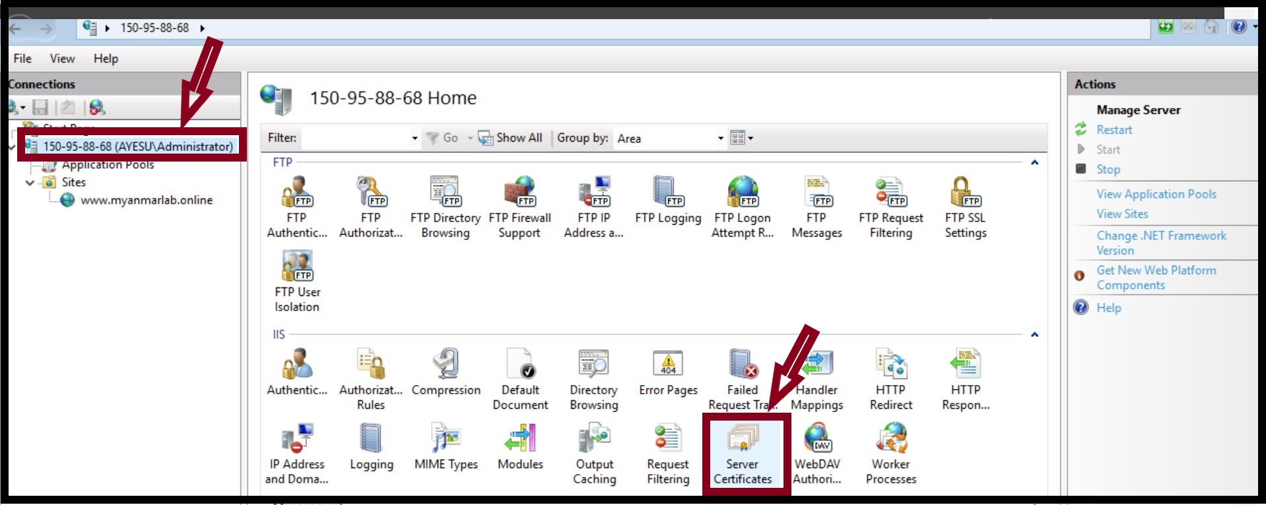Screen dimensions: 1266x505
Task: Click Change .NET Framework Version link
Action: point(1161,243)
